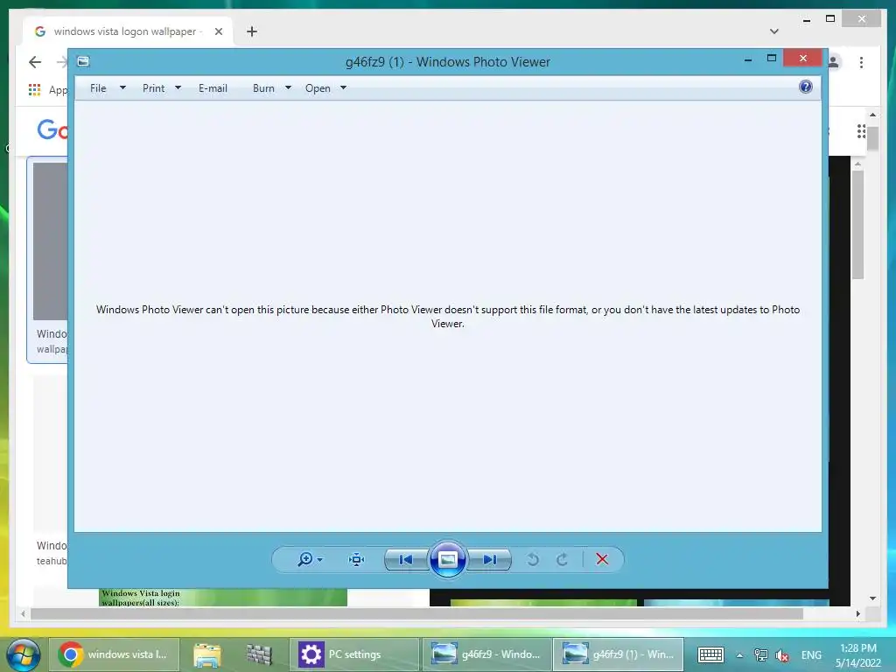Switch to 'g46fz9 (1) - Win...' taskbar button

click(618, 654)
